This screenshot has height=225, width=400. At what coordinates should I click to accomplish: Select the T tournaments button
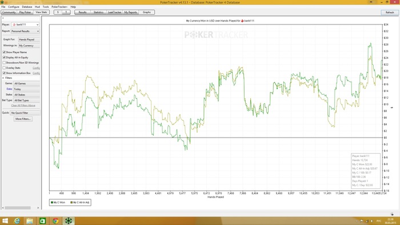[66, 12]
